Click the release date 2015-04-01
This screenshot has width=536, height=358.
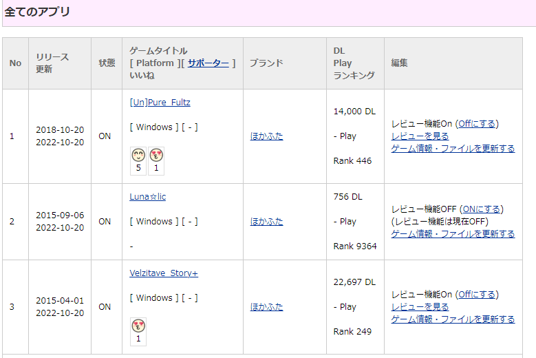coord(60,301)
